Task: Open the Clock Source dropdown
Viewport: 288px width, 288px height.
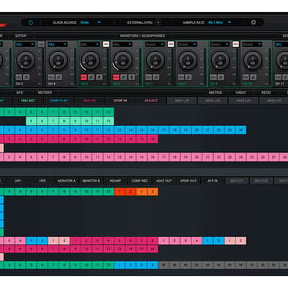Action: point(91,22)
